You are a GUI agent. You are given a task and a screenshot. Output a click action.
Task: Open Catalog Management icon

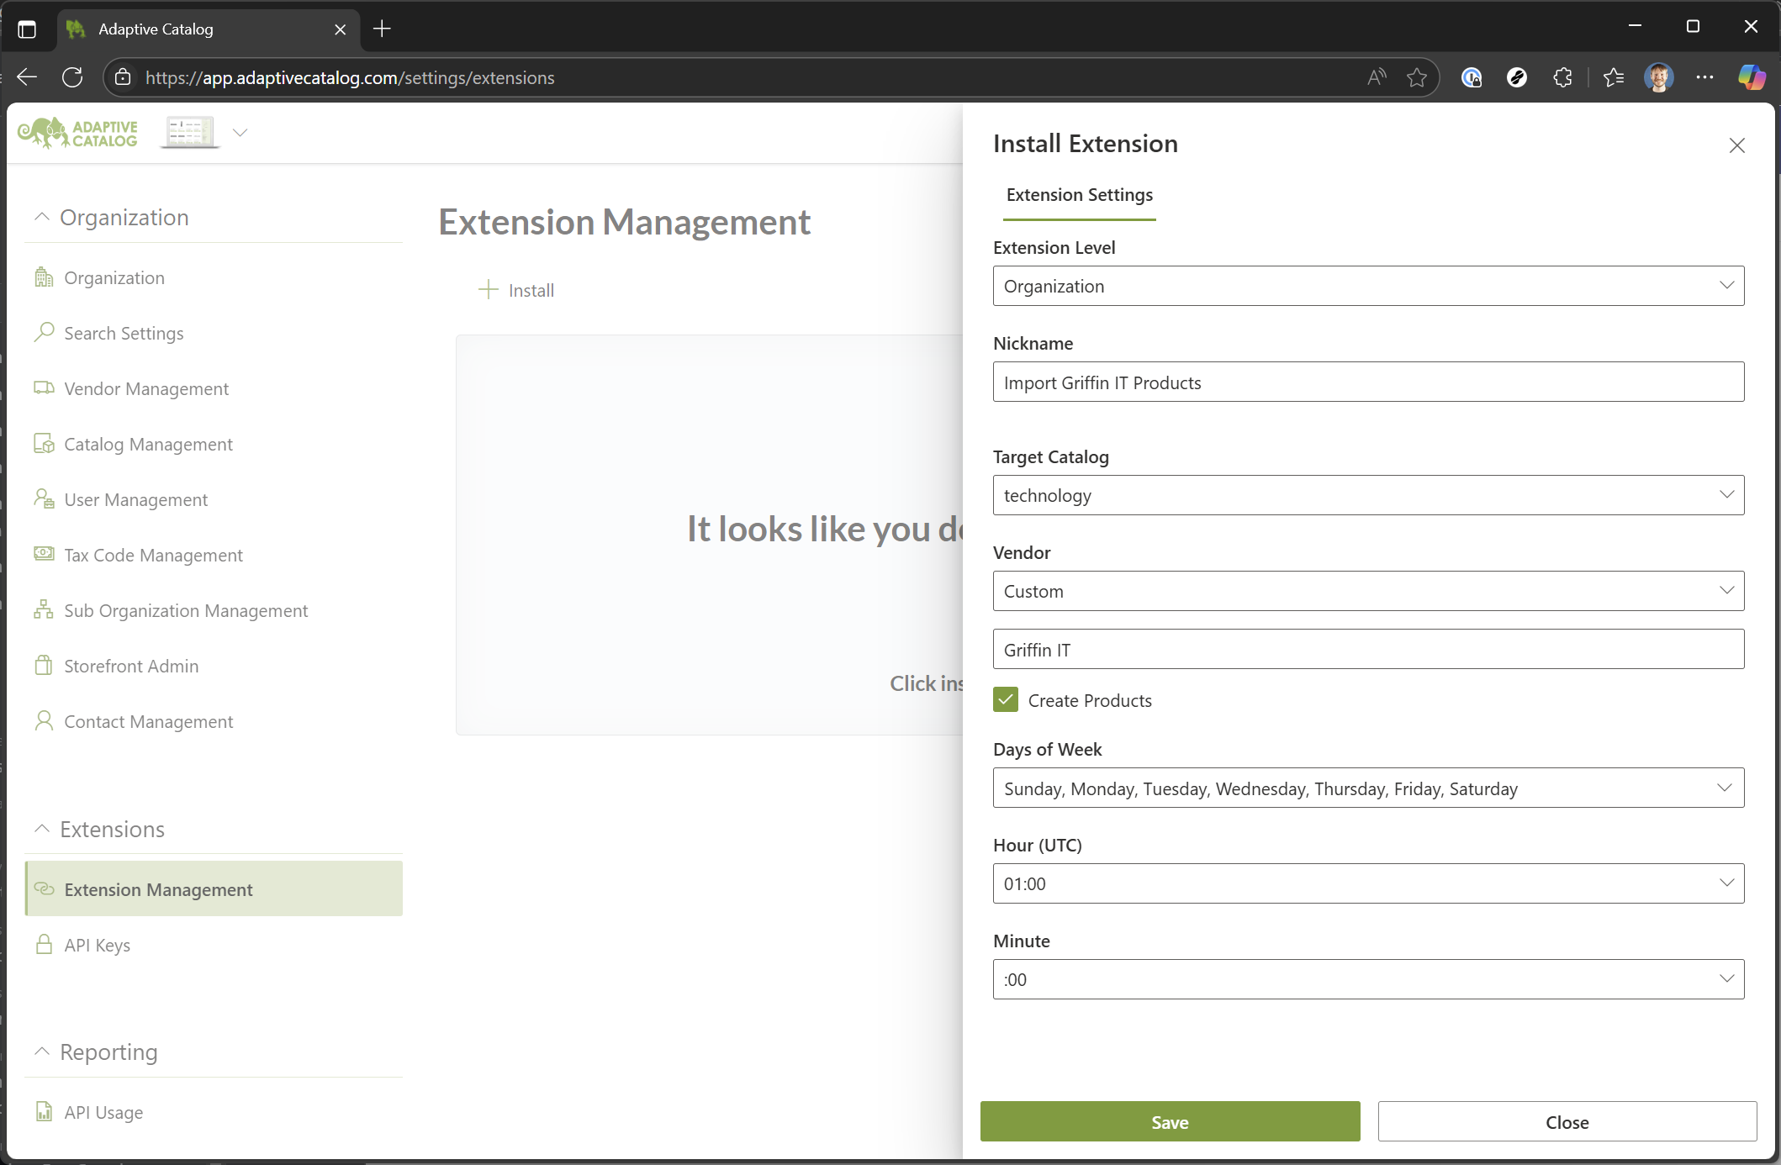(44, 444)
